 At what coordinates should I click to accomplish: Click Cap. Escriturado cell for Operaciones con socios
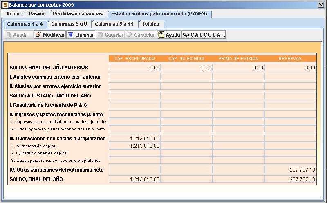click(135, 138)
